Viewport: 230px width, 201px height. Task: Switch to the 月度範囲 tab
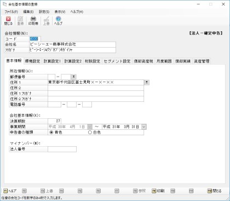point(164,61)
